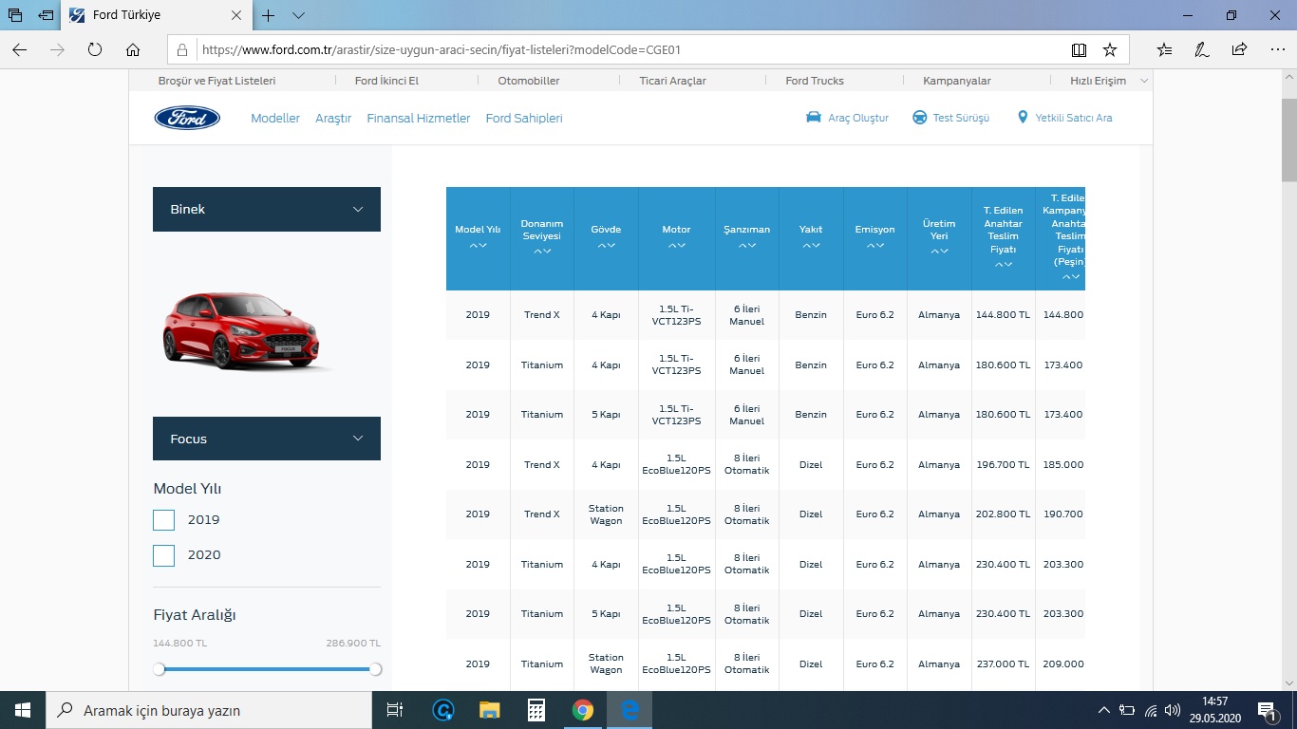Go to browser home page icon
1297x729 pixels.
(x=133, y=49)
